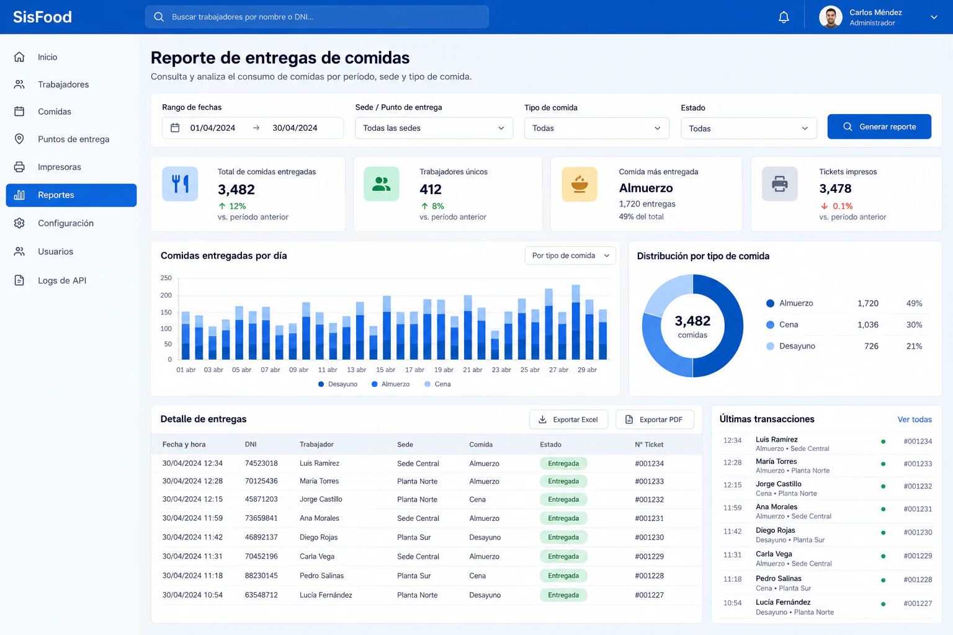Open the Estado filter dropdown

(749, 128)
